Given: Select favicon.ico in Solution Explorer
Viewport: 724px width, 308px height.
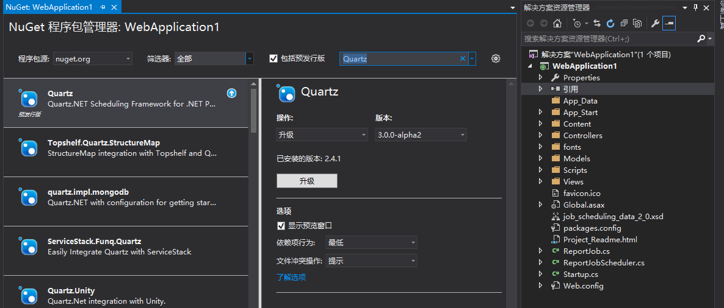Looking at the screenshot, I should point(582,194).
